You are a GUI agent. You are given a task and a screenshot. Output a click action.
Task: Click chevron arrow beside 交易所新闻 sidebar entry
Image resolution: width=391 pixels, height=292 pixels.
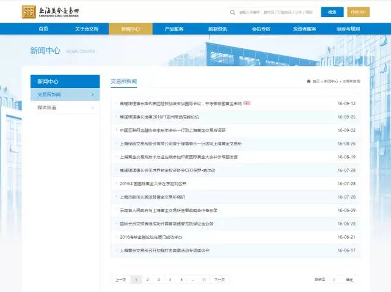pyautogui.click(x=93, y=95)
